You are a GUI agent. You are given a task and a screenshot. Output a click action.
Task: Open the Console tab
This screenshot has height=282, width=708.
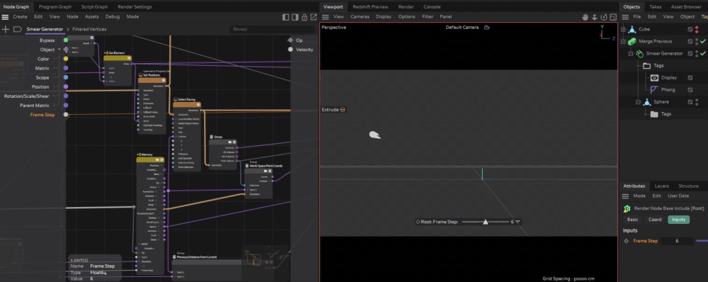point(432,7)
